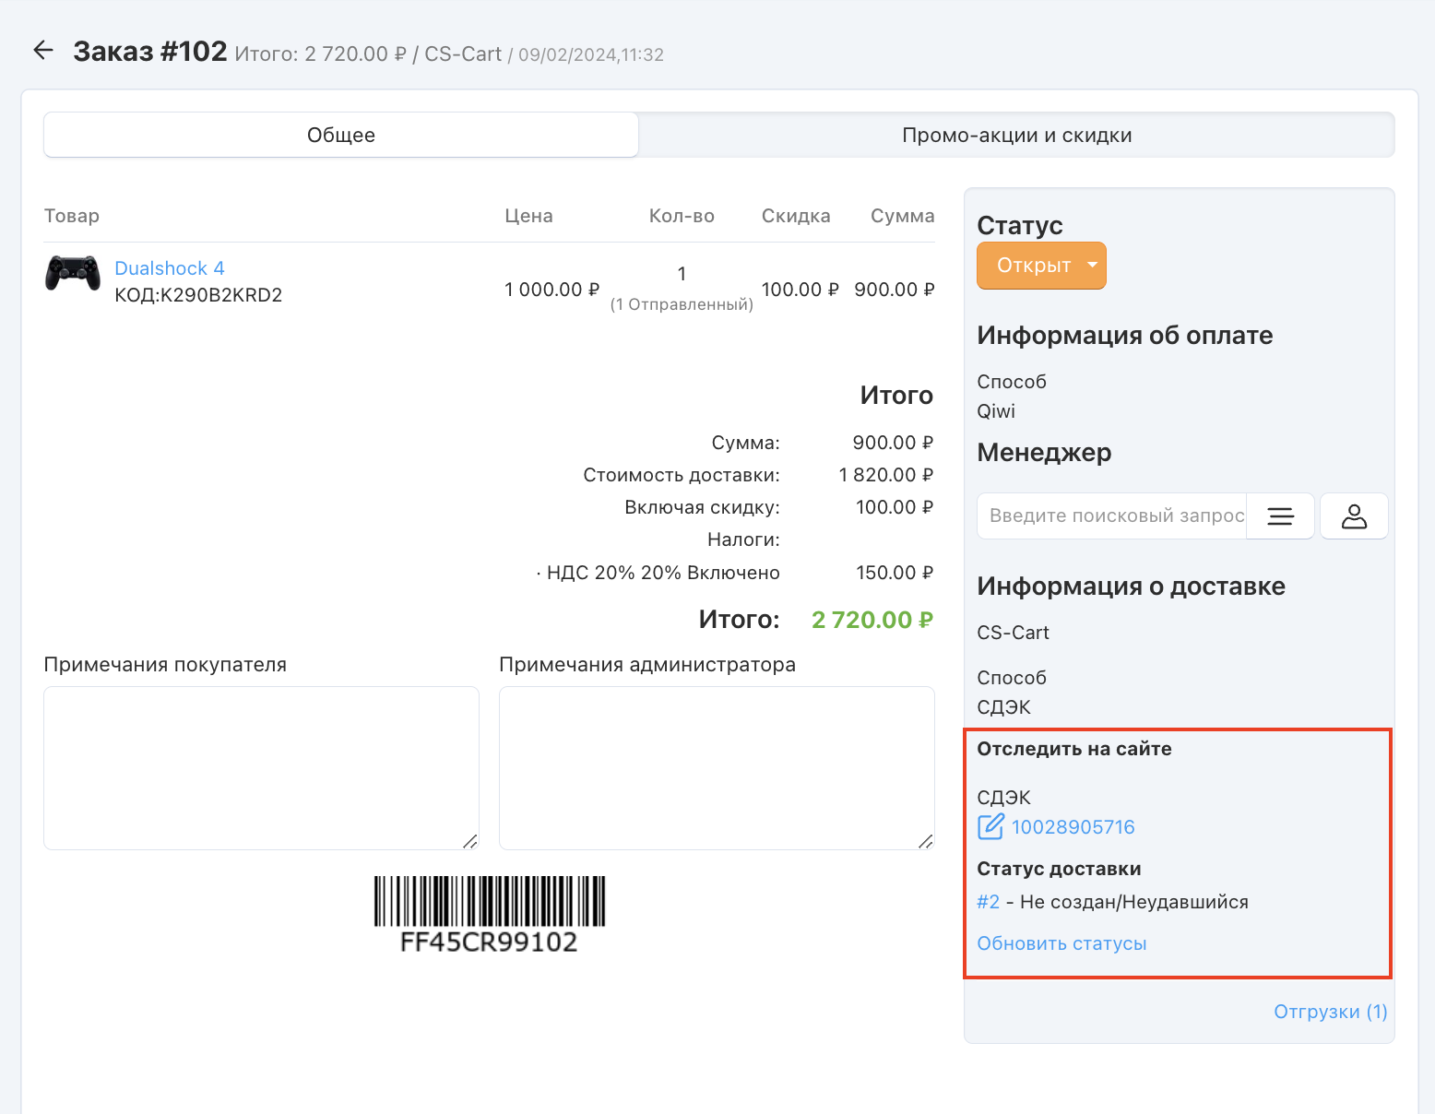Open the Отгрузки (1) link

[x=1330, y=1012]
